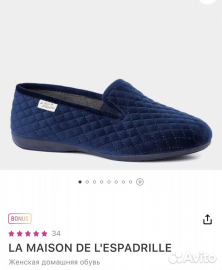Switch to the sixth carousel image dot
Image resolution: width=222 pixels, height=270 pixels.
[116, 182]
